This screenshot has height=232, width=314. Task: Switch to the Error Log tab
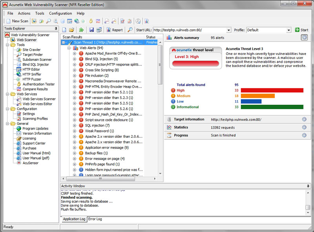(x=95, y=219)
